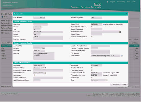Select grid row 114128 behind dialog
Viewport: 141px width, 102px height.
pyautogui.click(x=7, y=56)
